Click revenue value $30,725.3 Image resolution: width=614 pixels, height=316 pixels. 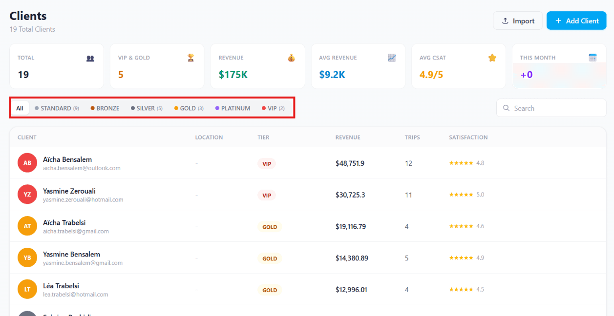(x=350, y=195)
